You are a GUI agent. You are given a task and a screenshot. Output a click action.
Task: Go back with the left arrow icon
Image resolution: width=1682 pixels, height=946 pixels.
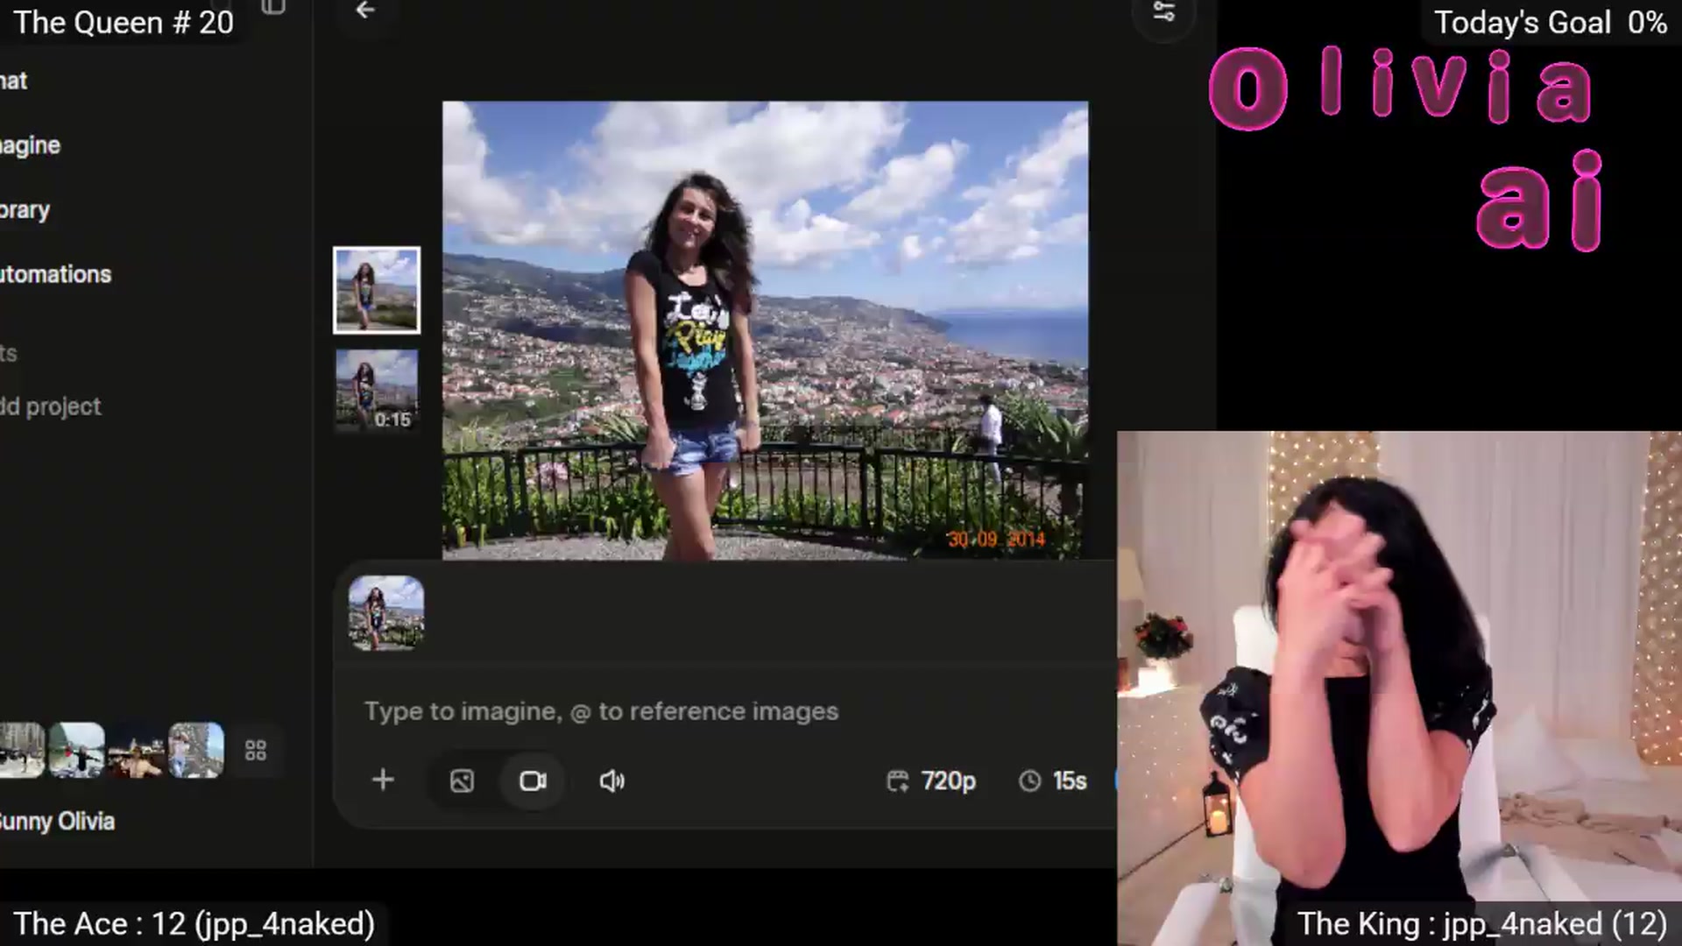point(365,10)
